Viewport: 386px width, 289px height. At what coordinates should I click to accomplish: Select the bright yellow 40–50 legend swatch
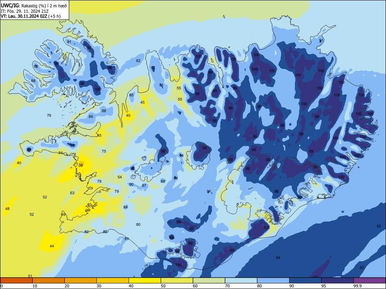(145, 281)
